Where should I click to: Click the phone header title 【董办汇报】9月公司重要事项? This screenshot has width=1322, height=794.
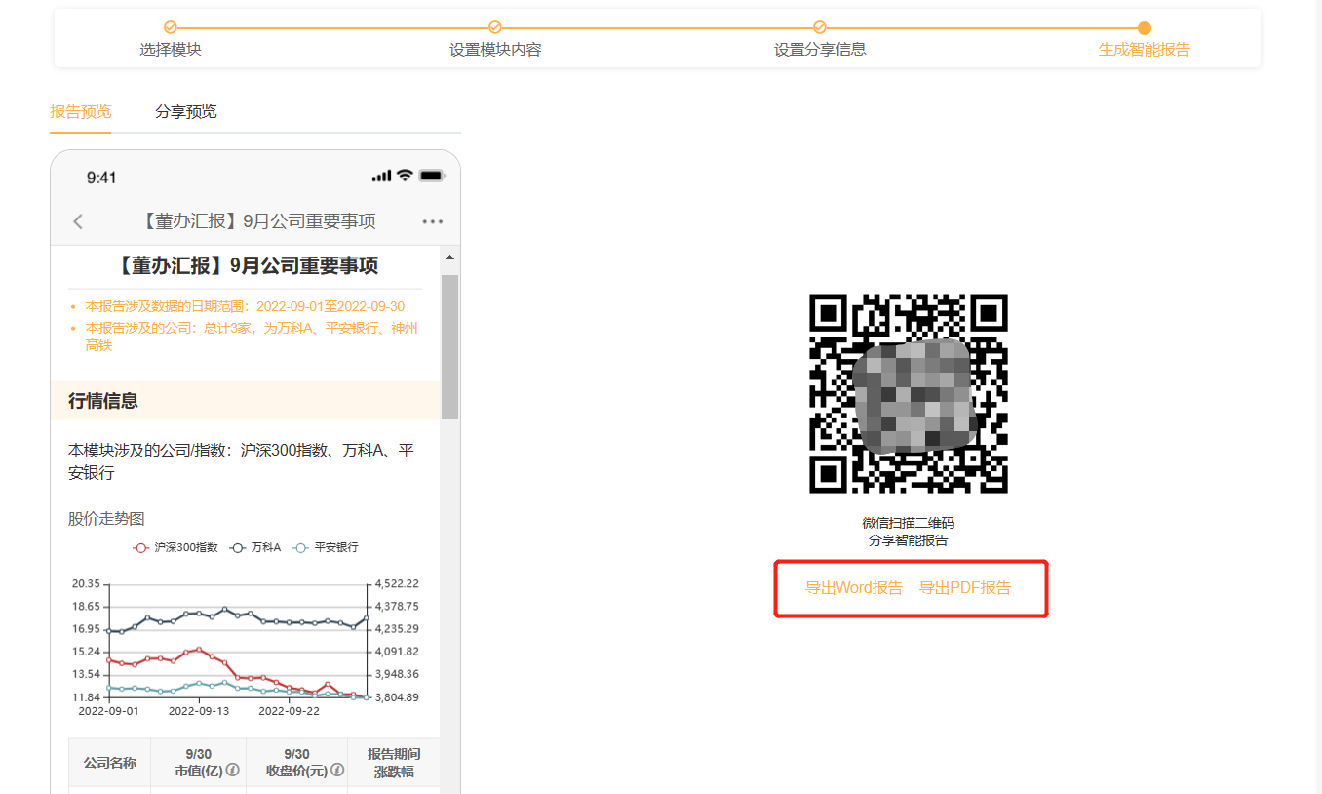coord(258,221)
